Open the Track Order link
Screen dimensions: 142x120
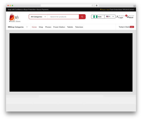point(114,10)
